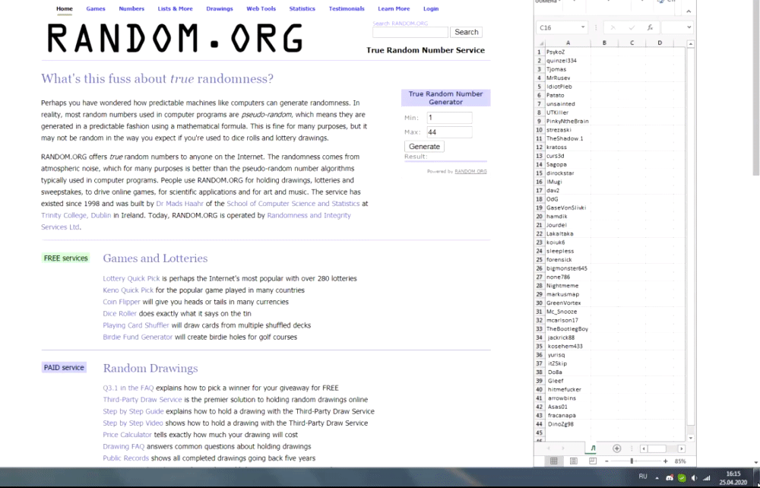
Task: Open the Drawings menu
Action: coord(220,8)
